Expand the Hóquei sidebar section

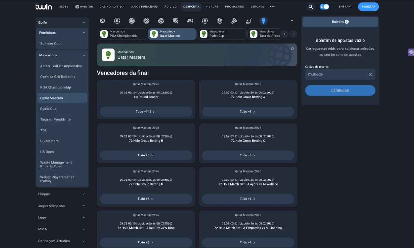[x=62, y=194]
